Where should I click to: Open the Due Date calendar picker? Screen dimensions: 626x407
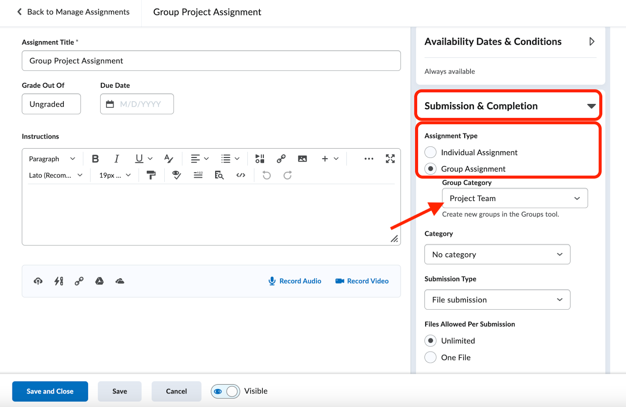coord(110,104)
